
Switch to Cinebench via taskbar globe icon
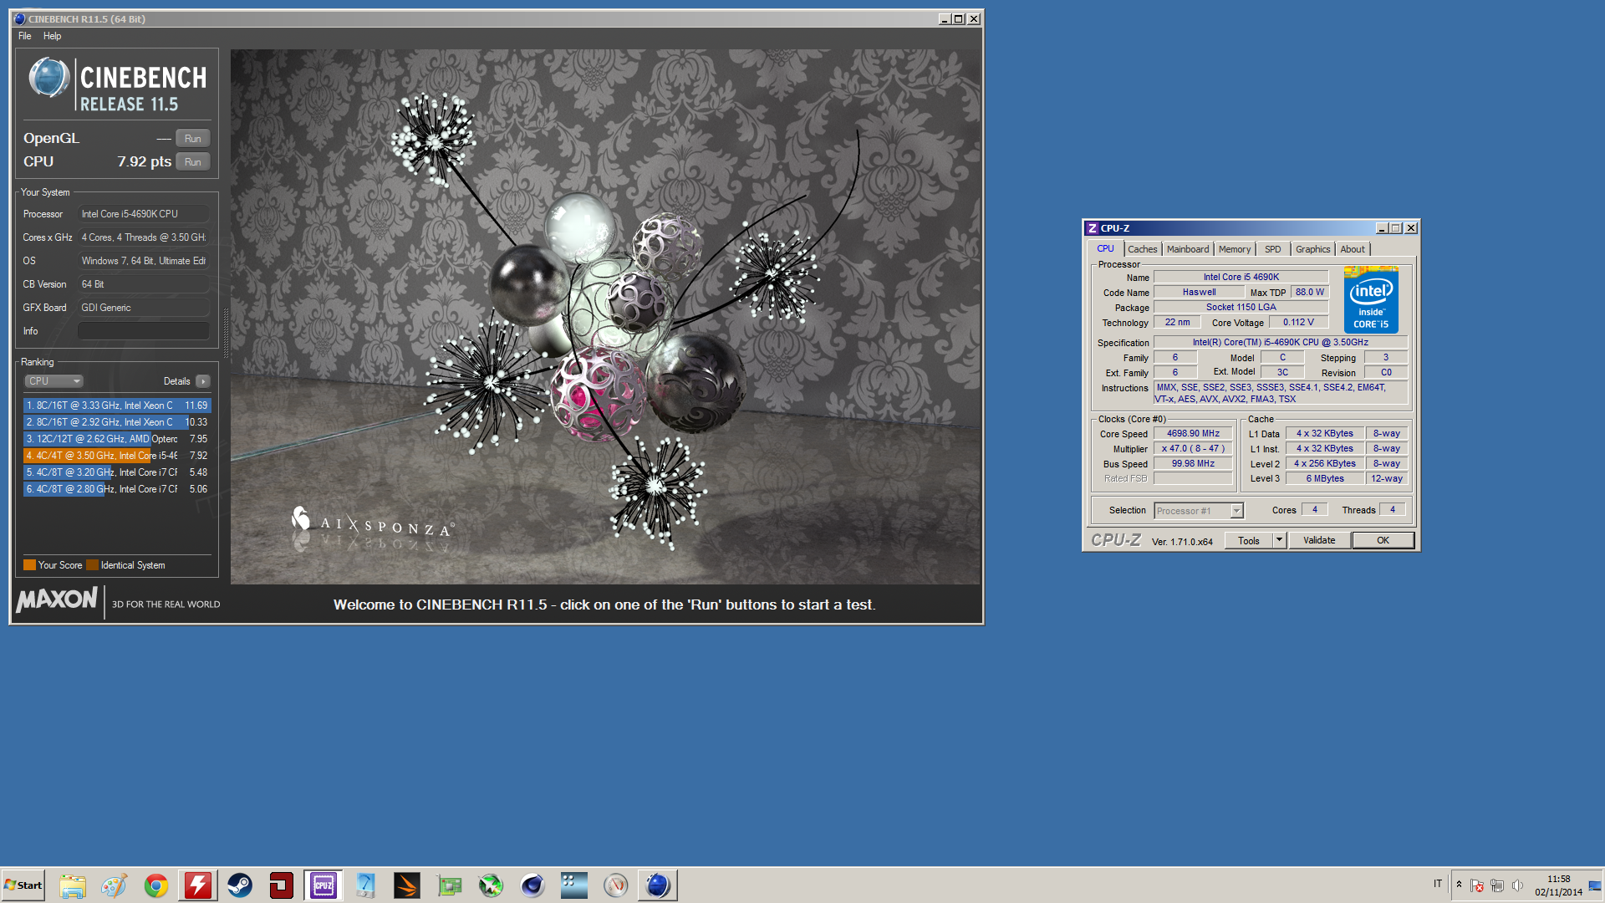click(658, 885)
